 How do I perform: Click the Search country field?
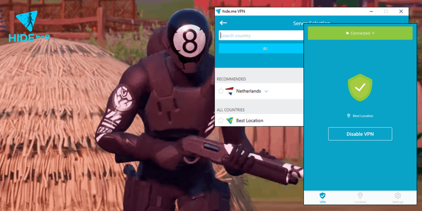click(x=261, y=36)
